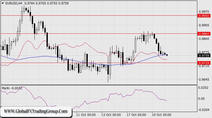Select the 0.9950 red price label

[x=204, y=16]
